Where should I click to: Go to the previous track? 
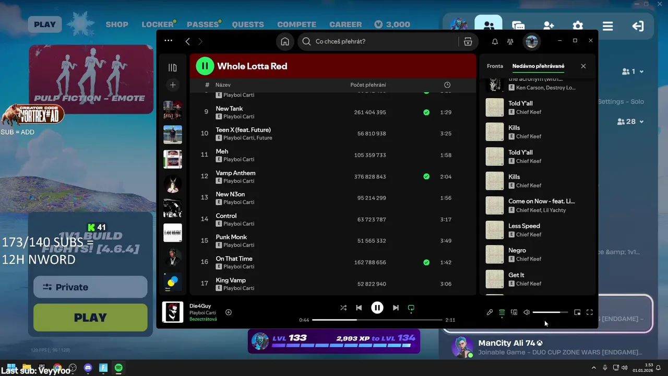tap(359, 308)
